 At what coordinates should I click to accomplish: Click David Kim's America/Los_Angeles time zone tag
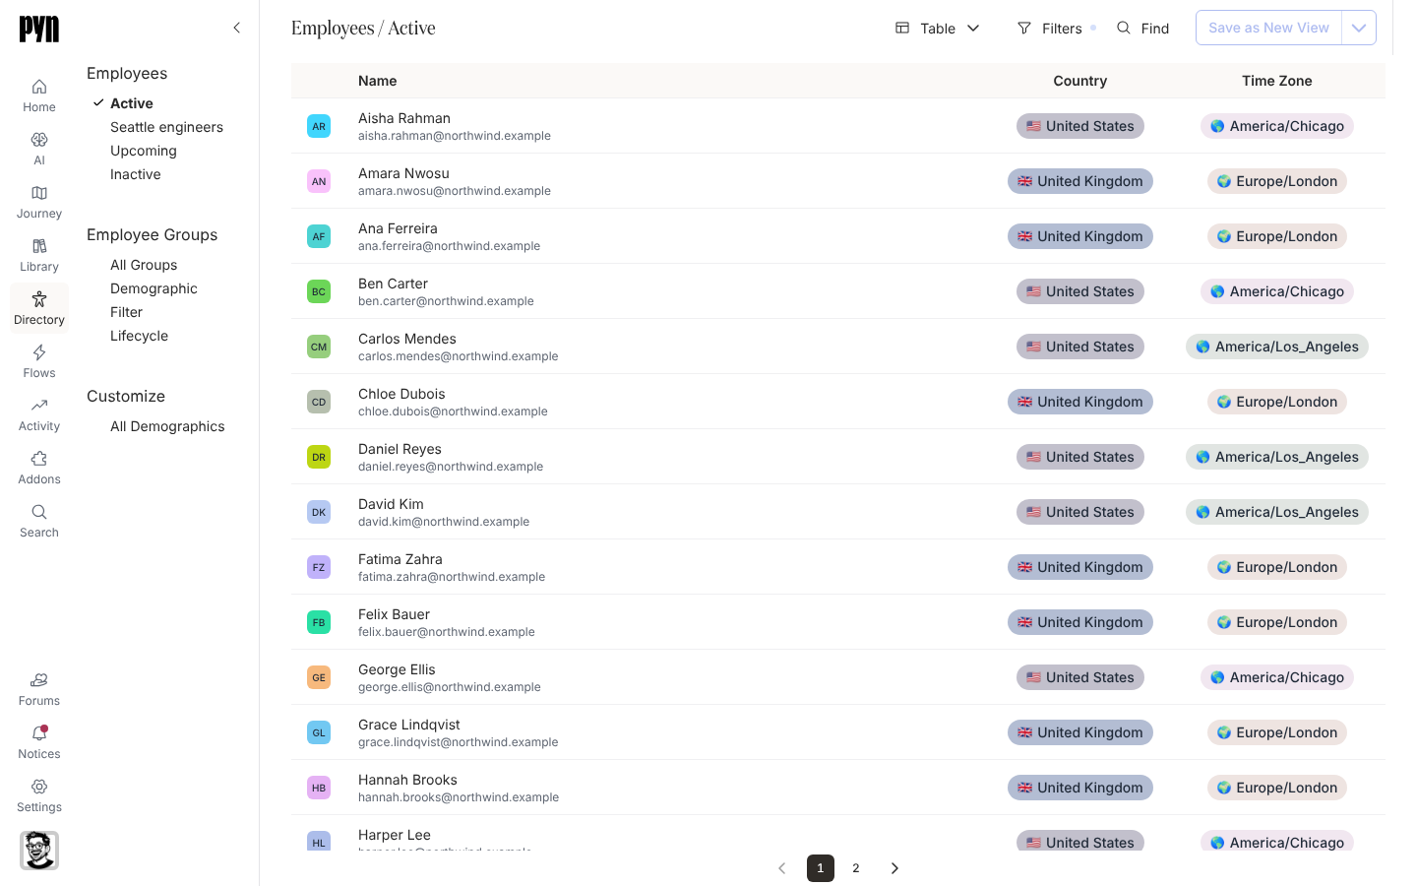click(1277, 512)
